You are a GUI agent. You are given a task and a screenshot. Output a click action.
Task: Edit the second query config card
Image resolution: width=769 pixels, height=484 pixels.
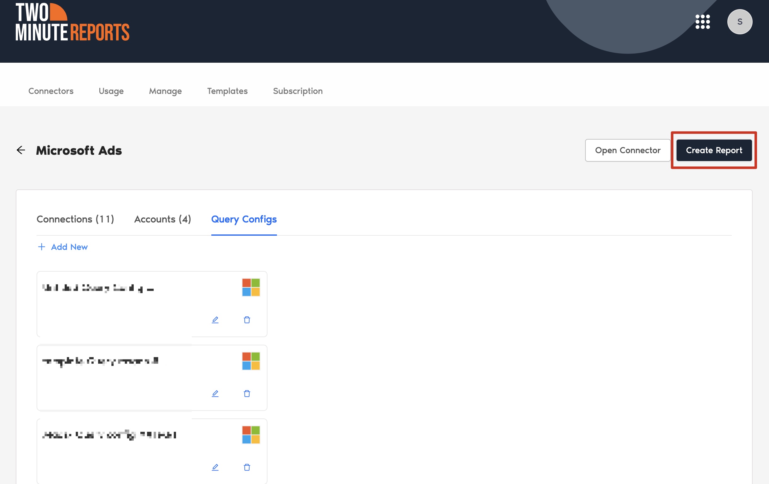tap(215, 393)
